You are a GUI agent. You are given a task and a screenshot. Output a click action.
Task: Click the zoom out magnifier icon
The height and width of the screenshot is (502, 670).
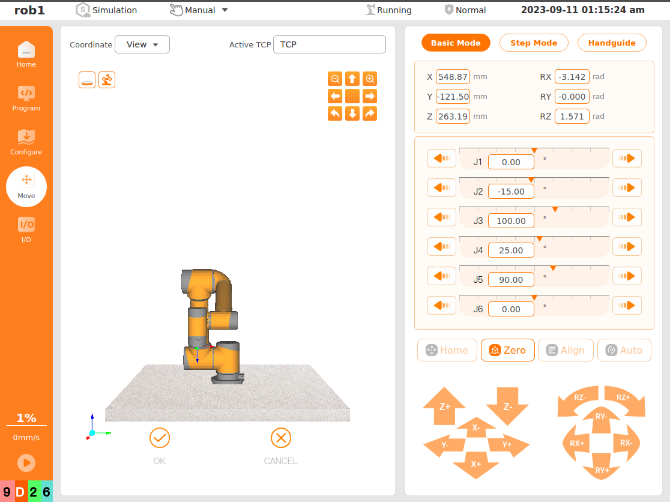pos(335,79)
